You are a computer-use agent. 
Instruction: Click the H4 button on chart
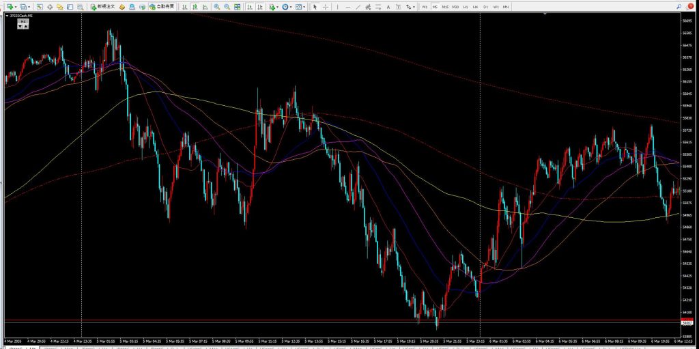pos(23,22)
